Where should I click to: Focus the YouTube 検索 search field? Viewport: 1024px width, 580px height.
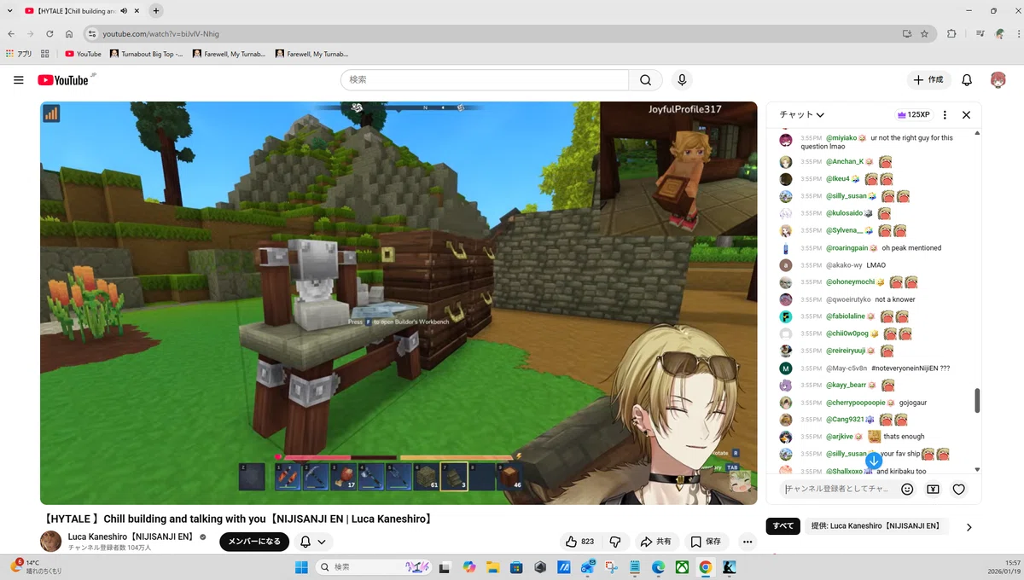click(485, 80)
